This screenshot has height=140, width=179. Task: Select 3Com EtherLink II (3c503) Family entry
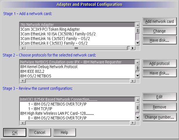tap(77, 43)
